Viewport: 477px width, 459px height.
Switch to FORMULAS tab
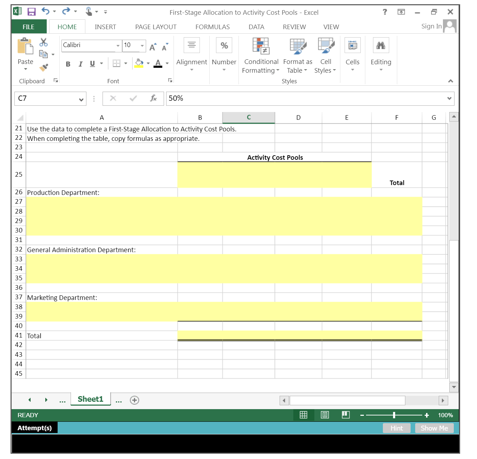[213, 27]
